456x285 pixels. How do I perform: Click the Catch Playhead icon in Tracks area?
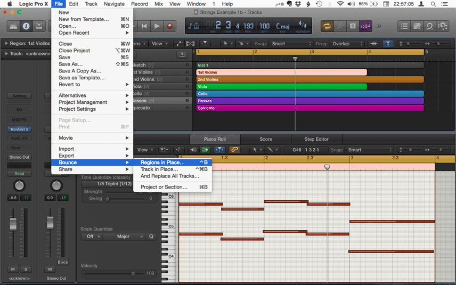pyautogui.click(x=205, y=44)
